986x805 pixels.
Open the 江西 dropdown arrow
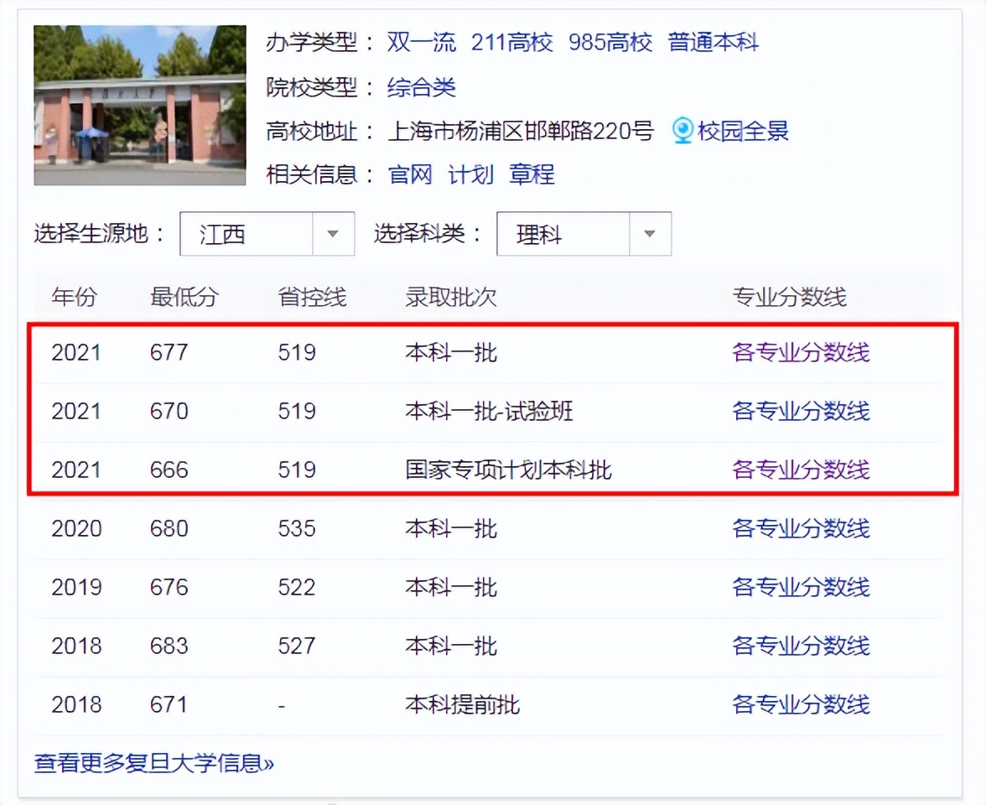[x=332, y=234]
